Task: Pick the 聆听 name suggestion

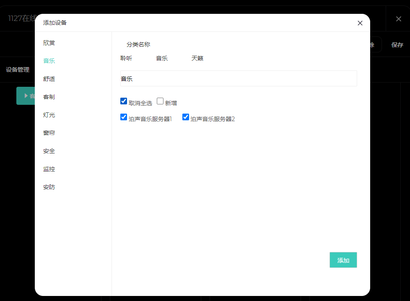Action: (x=126, y=58)
